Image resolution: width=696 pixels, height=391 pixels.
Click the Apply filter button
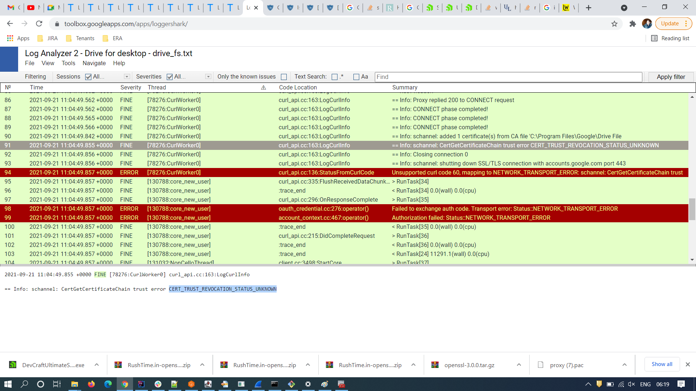point(671,77)
